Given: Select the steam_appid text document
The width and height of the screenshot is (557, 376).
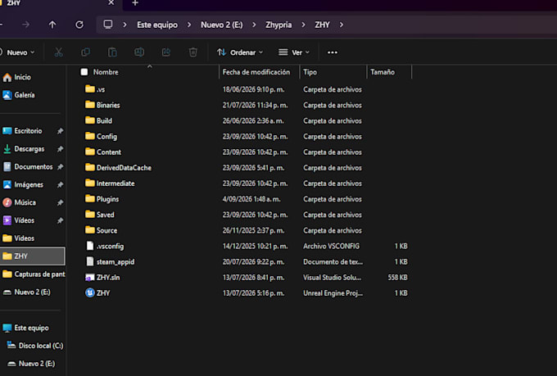Looking at the screenshot, I should (110, 261).
